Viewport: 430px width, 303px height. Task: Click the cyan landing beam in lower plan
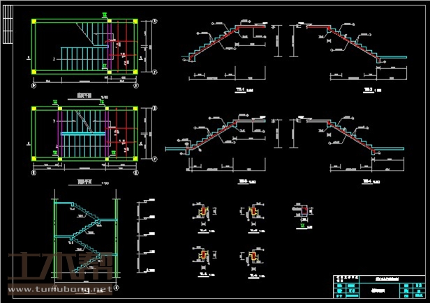(84, 131)
